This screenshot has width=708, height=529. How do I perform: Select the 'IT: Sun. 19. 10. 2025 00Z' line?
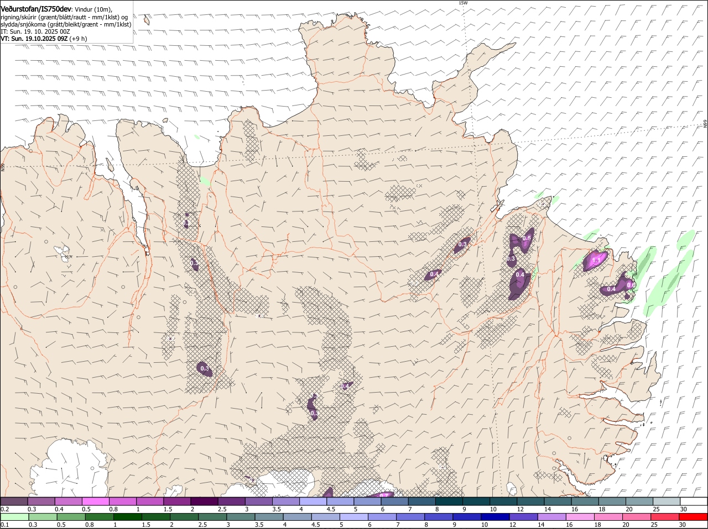click(35, 31)
